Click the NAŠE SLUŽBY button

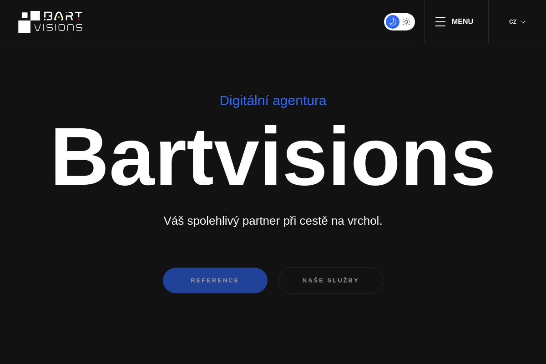(x=331, y=280)
